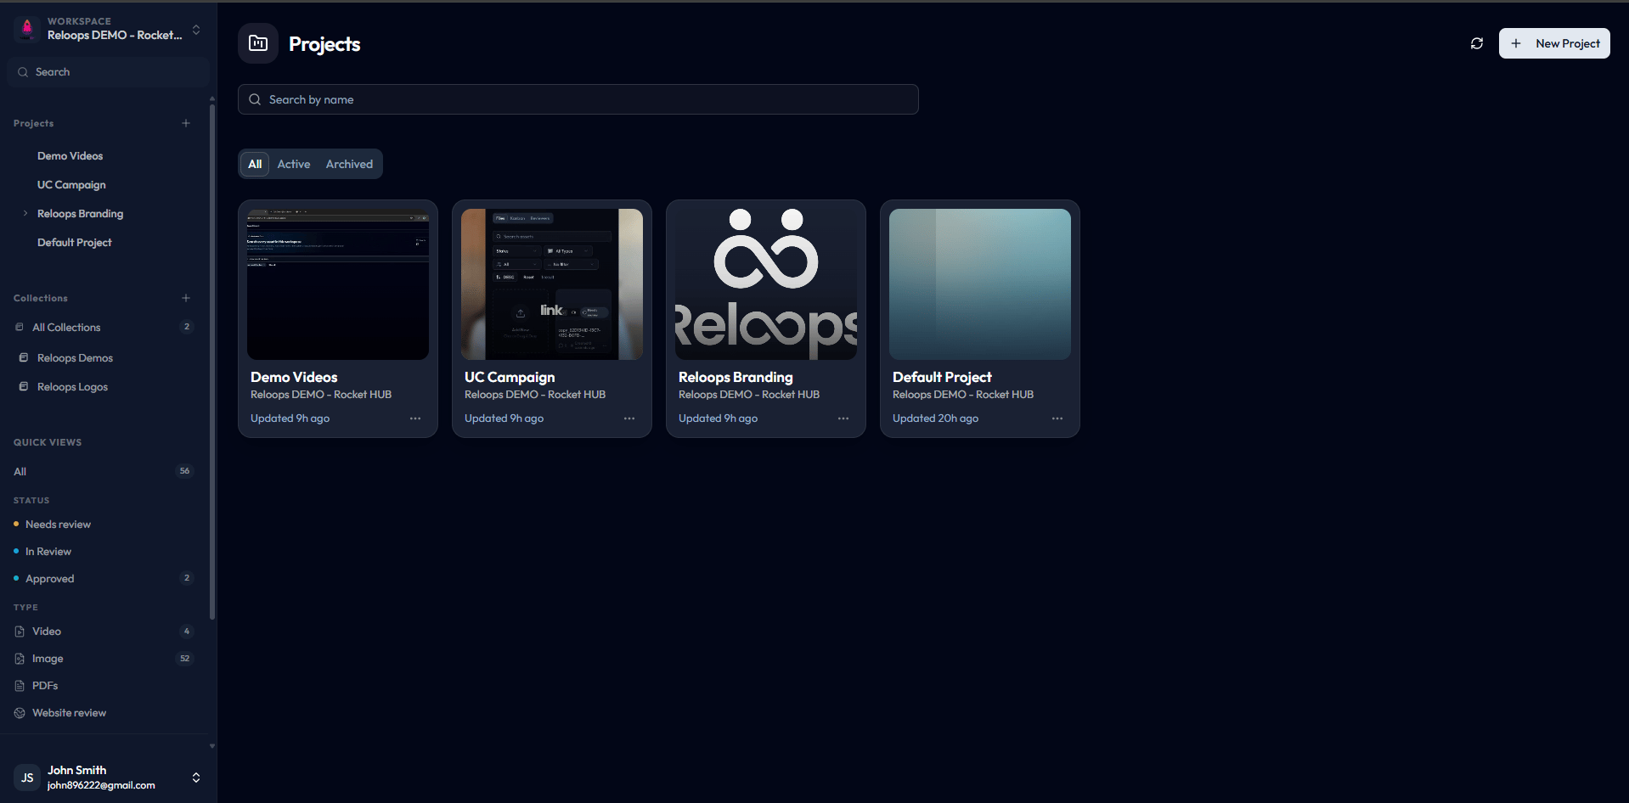The width and height of the screenshot is (1629, 803).
Task: Switch to the Active projects tab
Action: pyautogui.click(x=294, y=164)
